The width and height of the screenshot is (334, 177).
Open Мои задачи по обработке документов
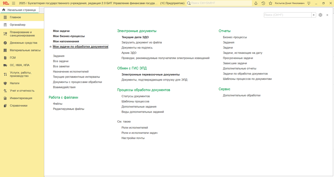click(80, 47)
